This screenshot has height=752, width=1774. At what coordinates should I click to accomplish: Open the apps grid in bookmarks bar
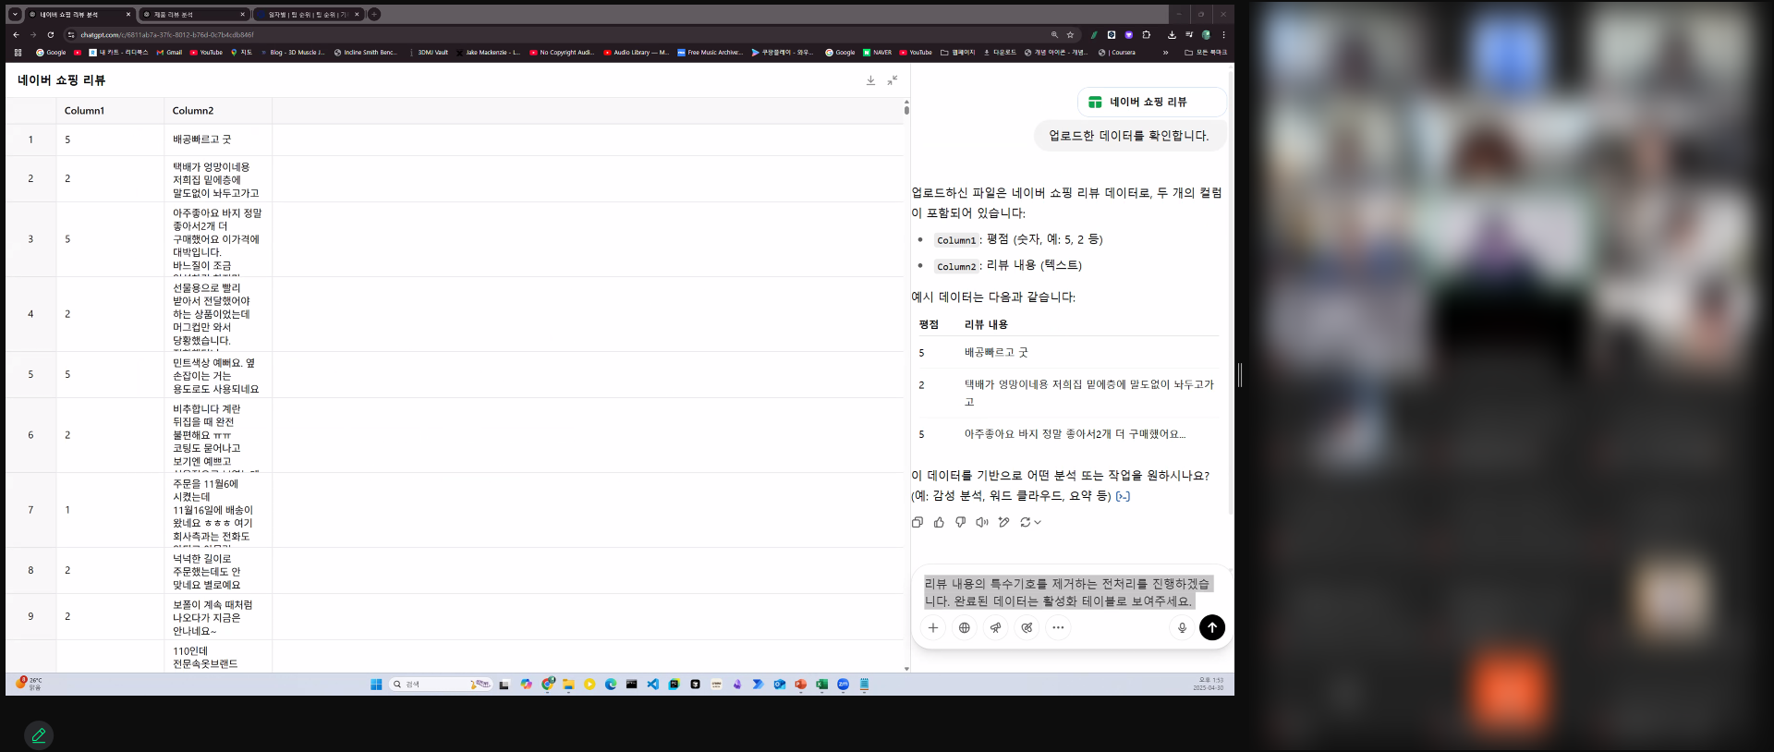[x=18, y=53]
